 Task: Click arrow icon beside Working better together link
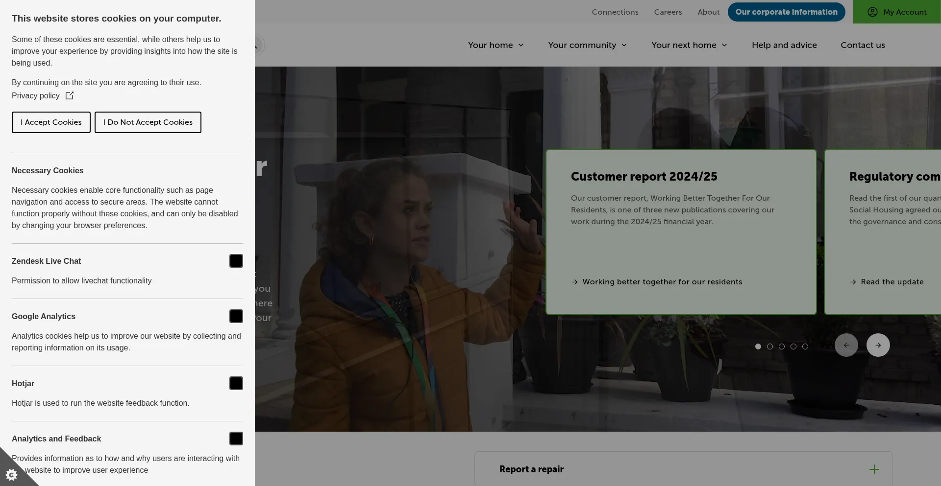[x=575, y=282]
